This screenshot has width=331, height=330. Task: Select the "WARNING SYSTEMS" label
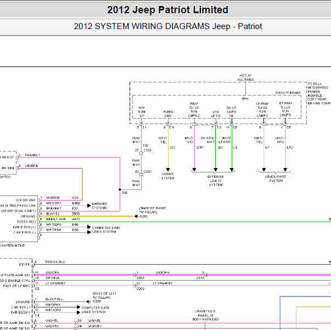99,206
